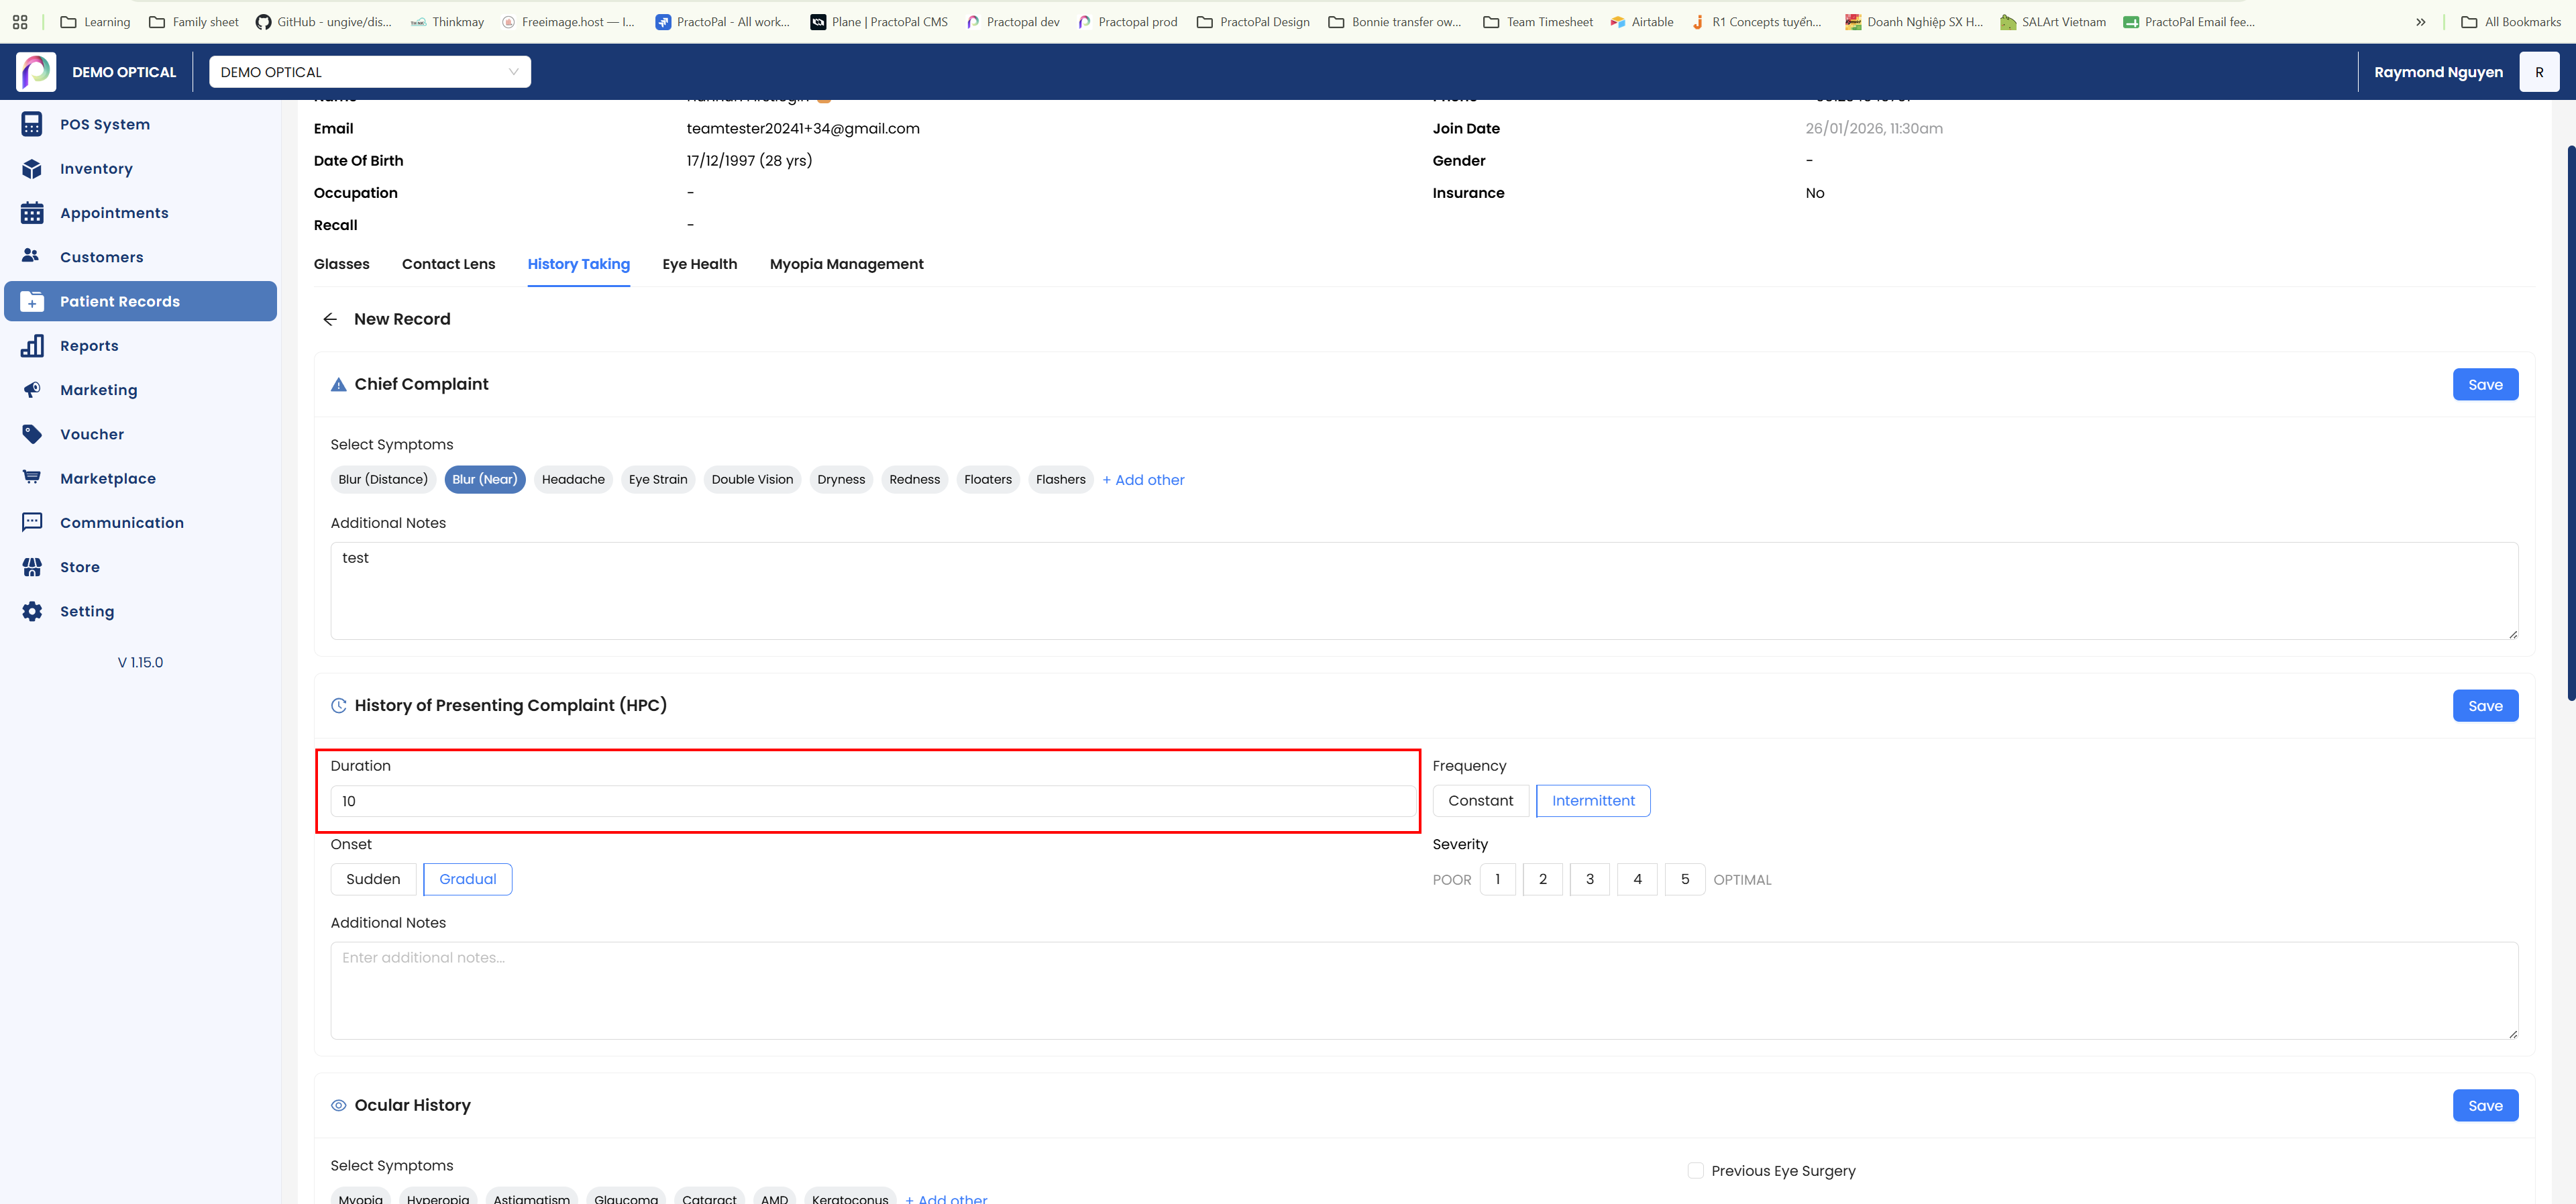Select severity level 3
The width and height of the screenshot is (2576, 1204).
(1590, 880)
